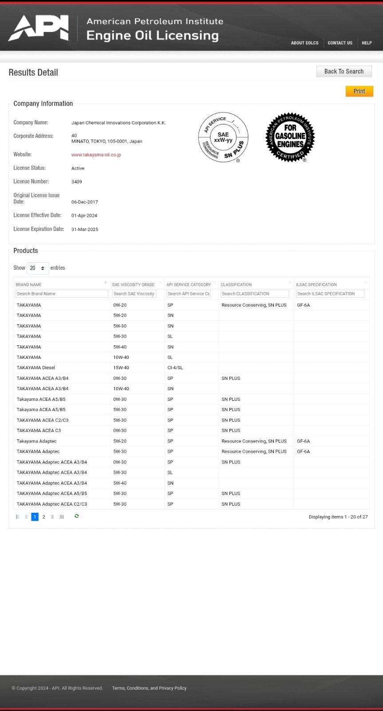The height and width of the screenshot is (711, 383).
Task: Select page 2 in pagination
Action: point(43,517)
